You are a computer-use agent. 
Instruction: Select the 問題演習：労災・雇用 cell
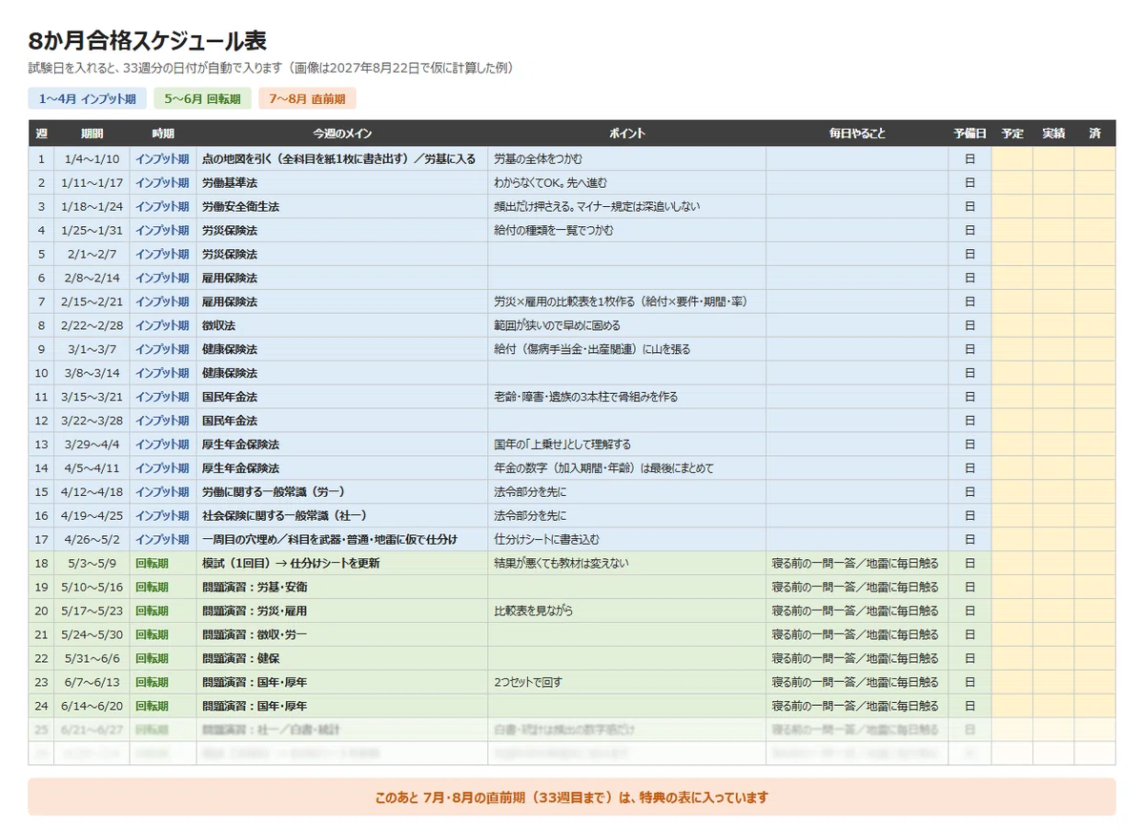coord(342,611)
